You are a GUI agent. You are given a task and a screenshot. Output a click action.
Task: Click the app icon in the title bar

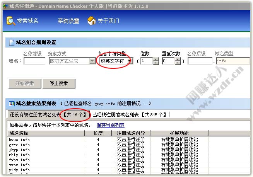[5, 6]
